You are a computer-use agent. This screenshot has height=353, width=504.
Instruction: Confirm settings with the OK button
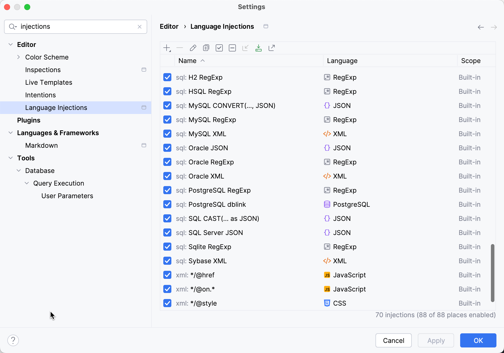[x=478, y=340]
